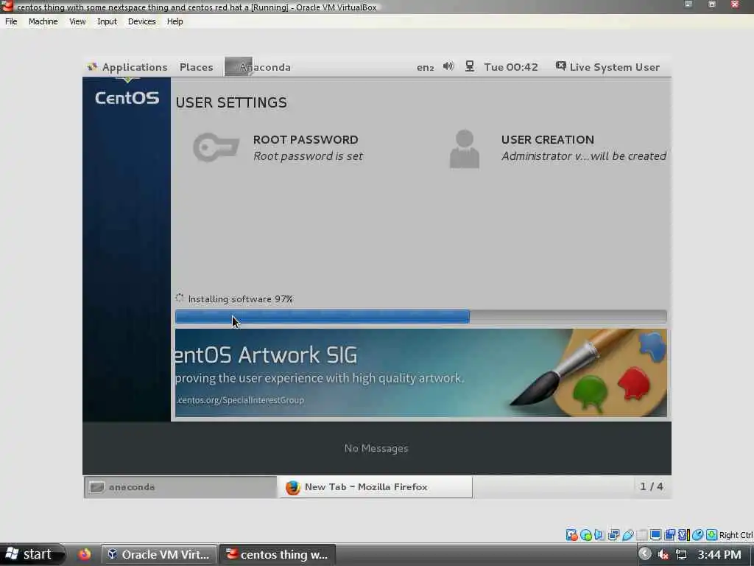Click VirtualBox shared folders indicator
This screenshot has height=566, width=754.
pos(641,535)
